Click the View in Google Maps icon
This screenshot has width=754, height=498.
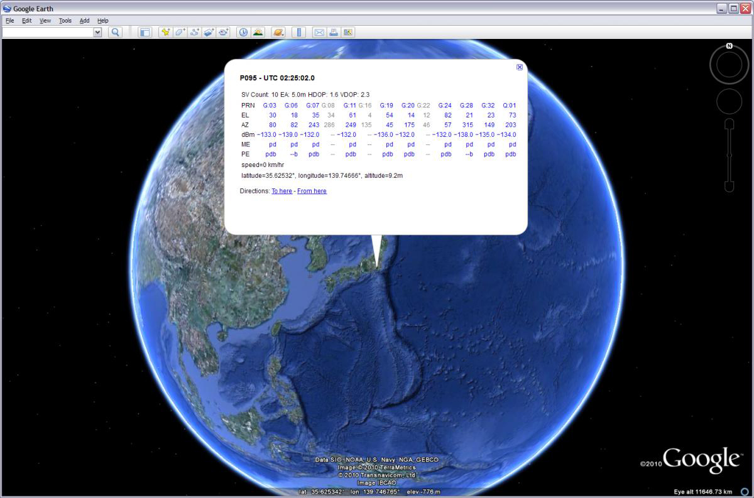[x=348, y=32]
